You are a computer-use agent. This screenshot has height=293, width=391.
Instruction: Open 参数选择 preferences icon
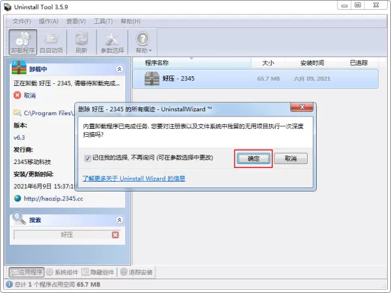[x=112, y=42]
